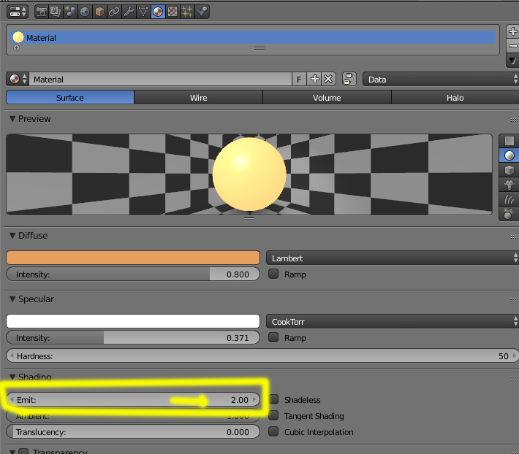Unlink material with the X button

coord(328,80)
